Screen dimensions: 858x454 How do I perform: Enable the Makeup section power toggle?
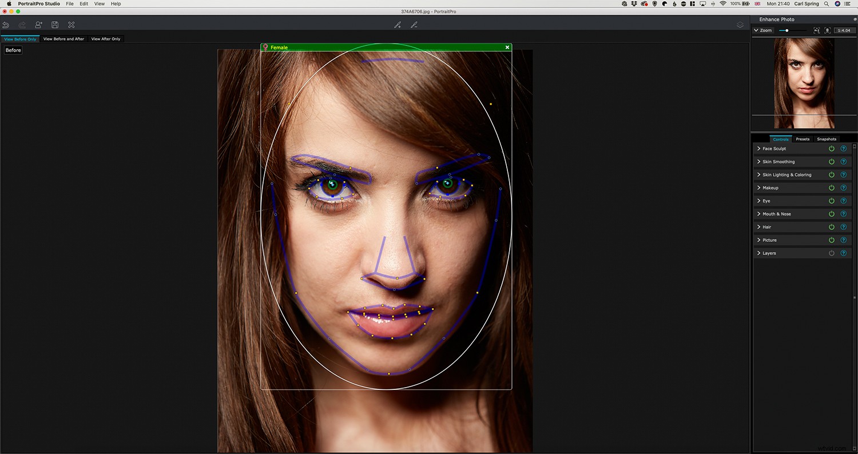(x=832, y=188)
